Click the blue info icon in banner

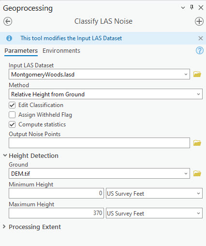pos(9,38)
